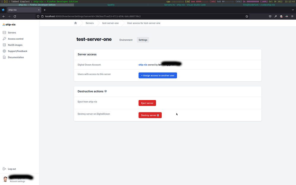Click the test-server-one page title
Viewport: 296px width, 185px height.
94,39
